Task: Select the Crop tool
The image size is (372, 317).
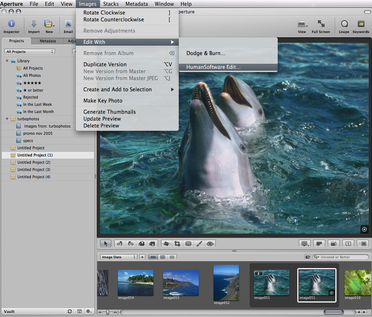Action: tap(177, 244)
